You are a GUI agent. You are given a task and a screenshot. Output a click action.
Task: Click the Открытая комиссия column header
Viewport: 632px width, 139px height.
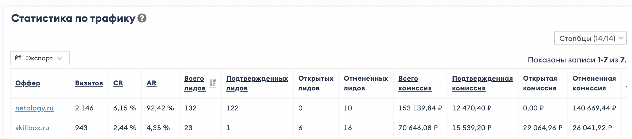pos(540,83)
